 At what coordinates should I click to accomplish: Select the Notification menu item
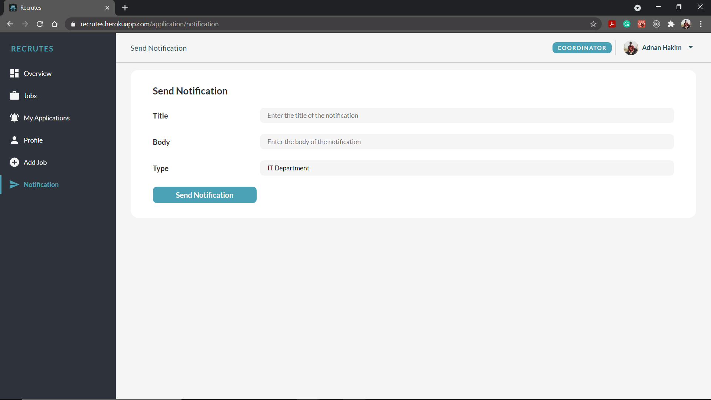(x=41, y=184)
